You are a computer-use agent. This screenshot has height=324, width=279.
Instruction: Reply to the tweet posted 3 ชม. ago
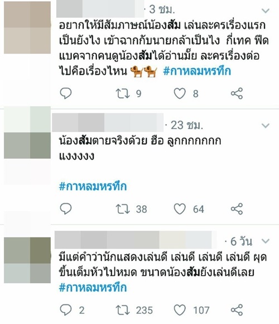click(x=66, y=93)
